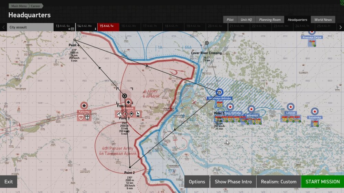The height and width of the screenshot is (193, 344).
Task: Click the Exit button
Action: click(x=9, y=182)
